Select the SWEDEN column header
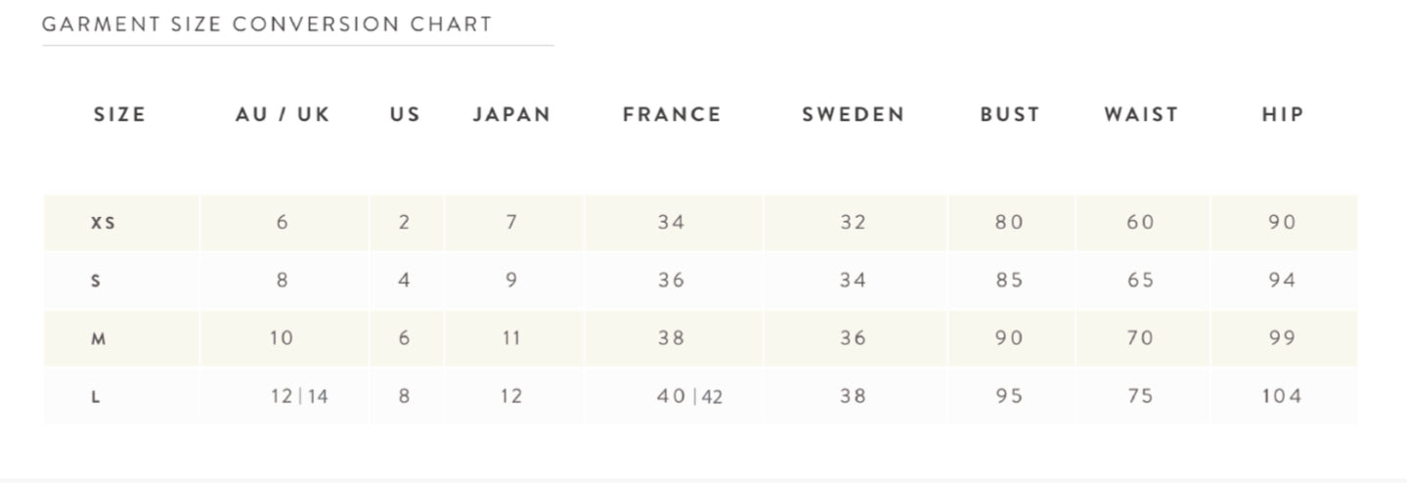 (x=853, y=114)
